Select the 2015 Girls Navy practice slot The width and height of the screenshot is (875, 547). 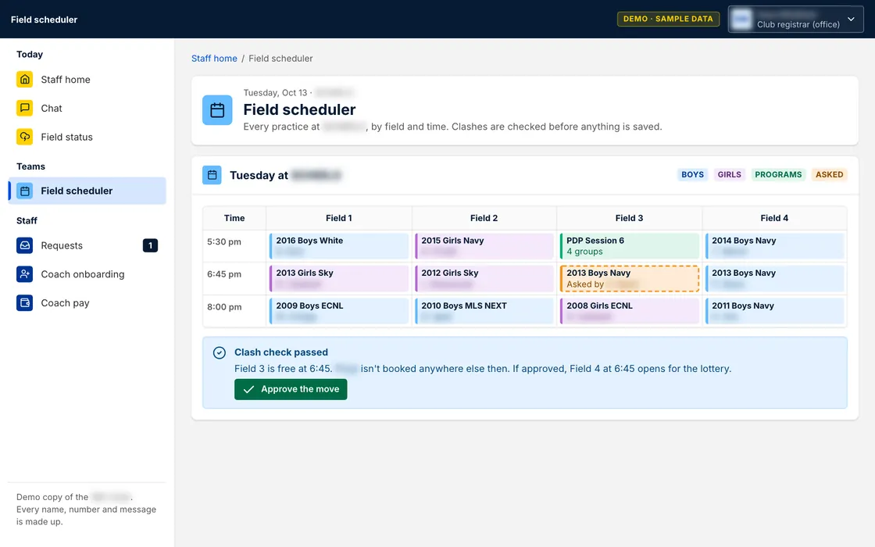484,246
